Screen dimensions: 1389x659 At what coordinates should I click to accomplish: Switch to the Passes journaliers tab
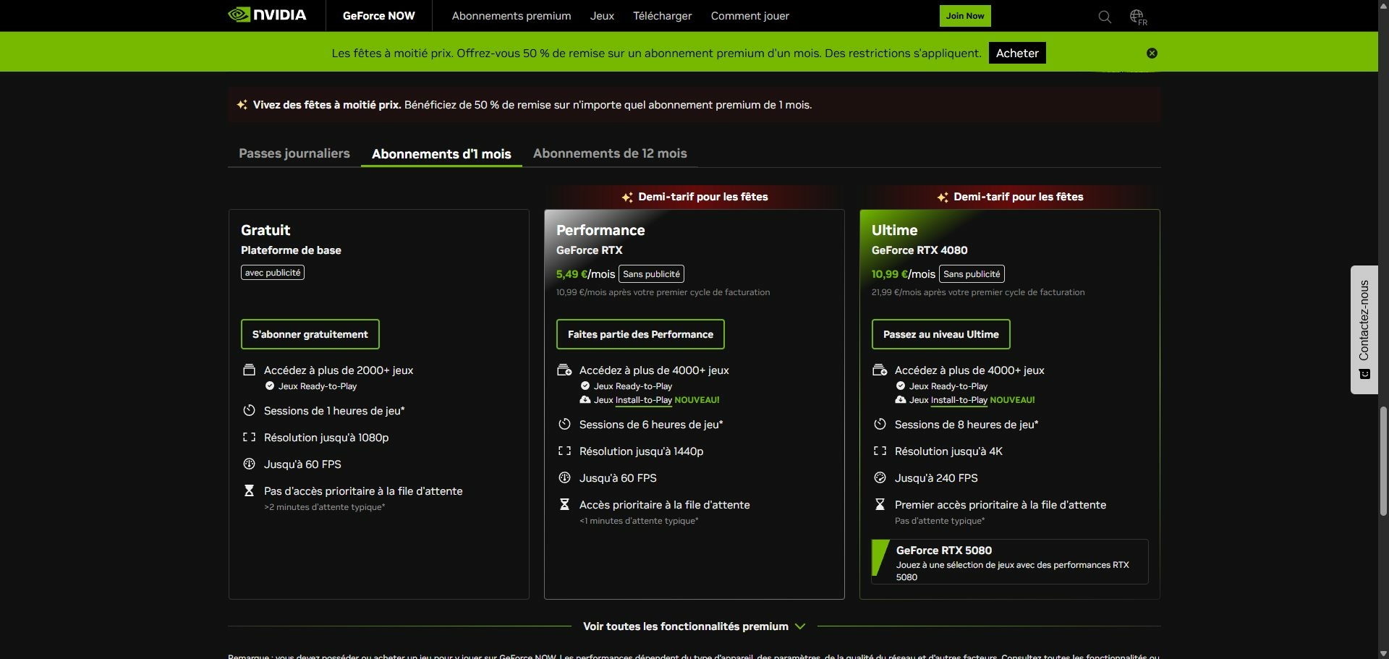tap(294, 153)
